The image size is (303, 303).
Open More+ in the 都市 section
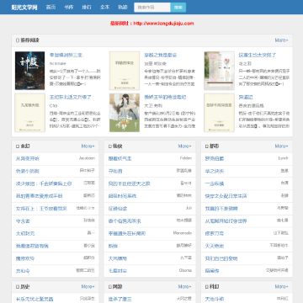pos(281,146)
